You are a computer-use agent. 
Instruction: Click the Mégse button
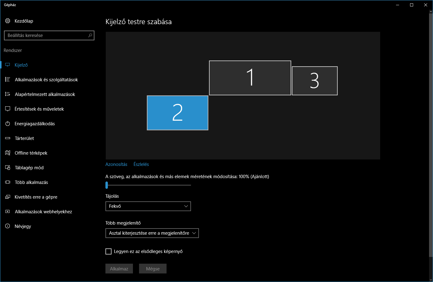click(153, 269)
